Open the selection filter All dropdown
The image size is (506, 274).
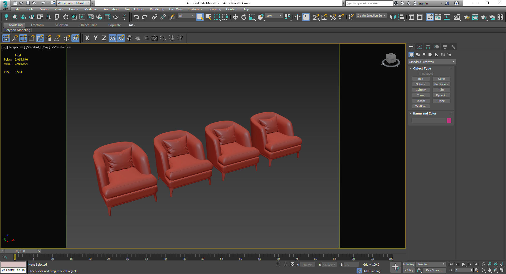(186, 16)
